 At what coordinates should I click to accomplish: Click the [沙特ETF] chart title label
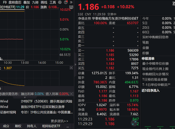coord(8,7)
